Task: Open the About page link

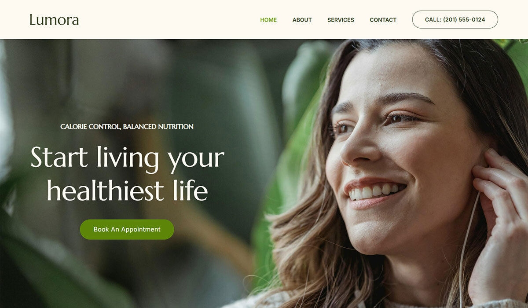Action: coord(302,20)
